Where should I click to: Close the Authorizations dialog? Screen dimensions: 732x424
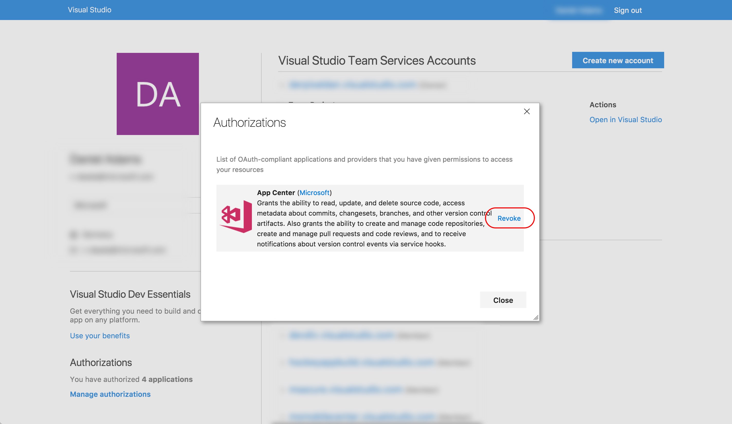pyautogui.click(x=502, y=299)
